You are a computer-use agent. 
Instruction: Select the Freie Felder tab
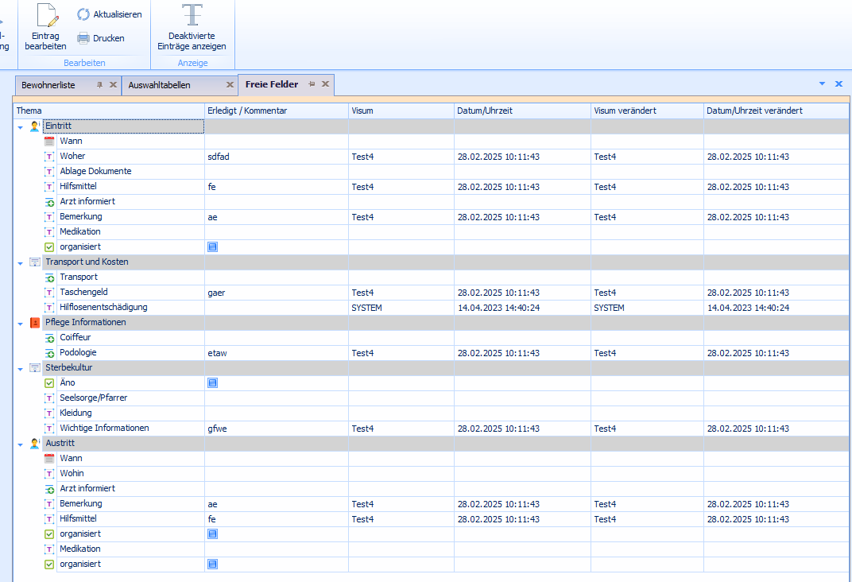pos(272,84)
